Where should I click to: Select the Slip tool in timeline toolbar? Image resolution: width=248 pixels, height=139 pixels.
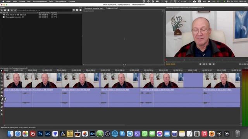tap(2, 85)
